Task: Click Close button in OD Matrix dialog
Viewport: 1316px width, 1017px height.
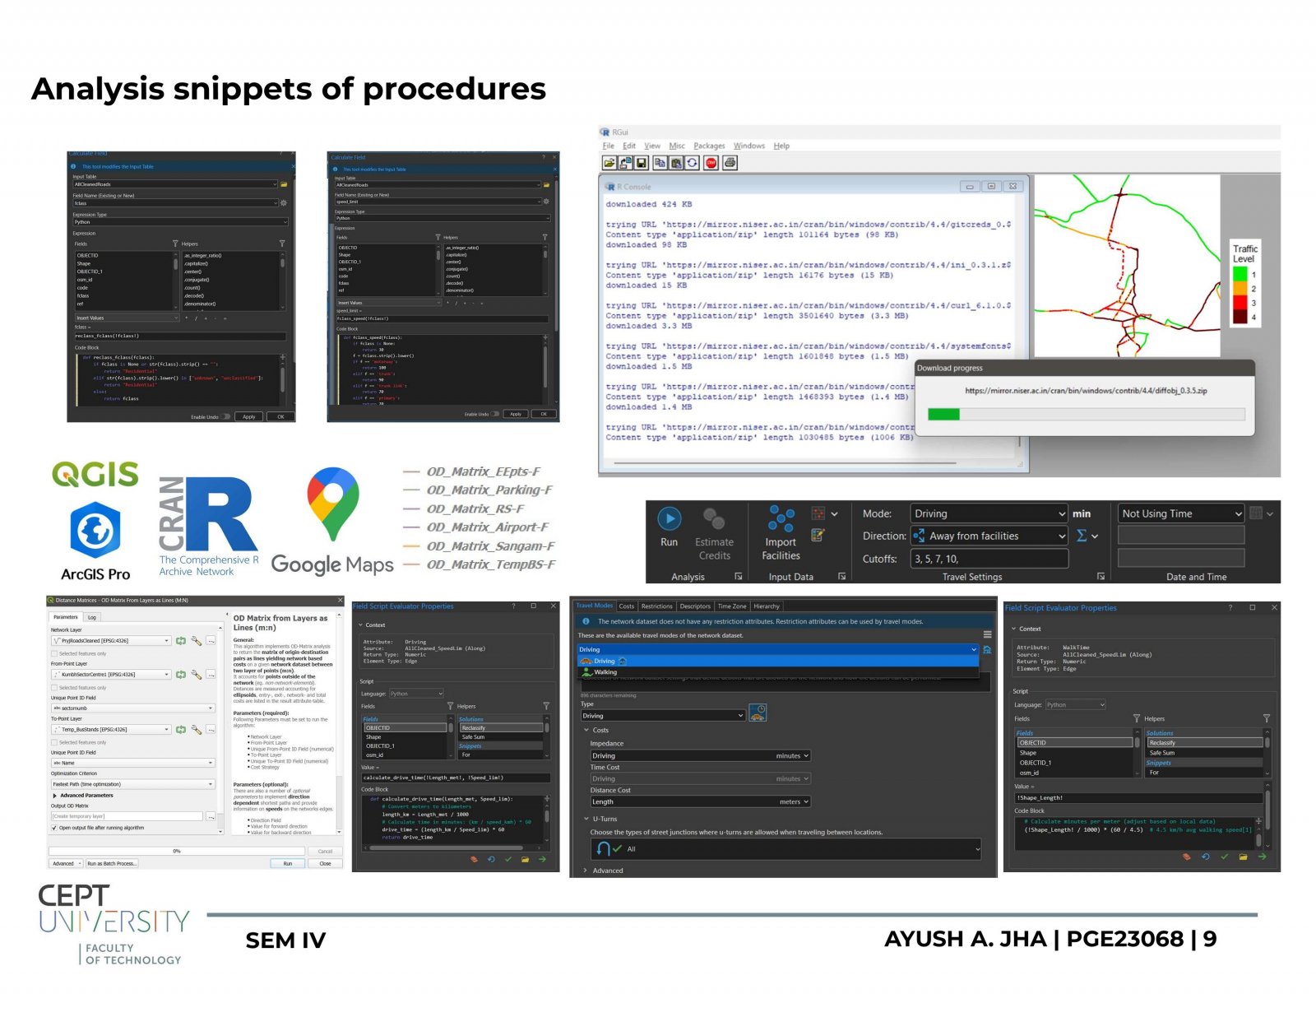Action: (326, 863)
